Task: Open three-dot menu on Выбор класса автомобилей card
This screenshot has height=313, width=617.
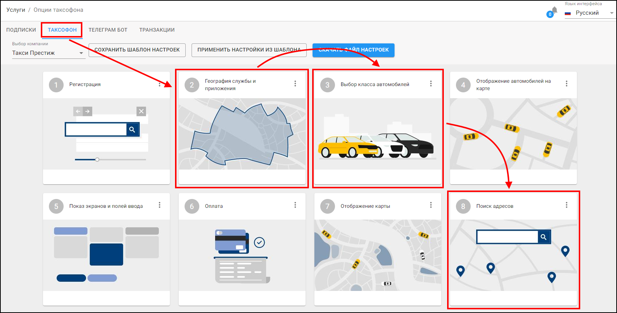Action: click(431, 84)
